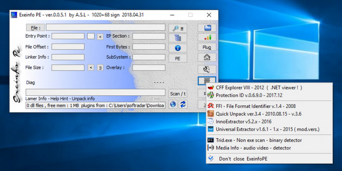Click the N button beside File Size
This screenshot has width=342, height=171.
point(100,68)
